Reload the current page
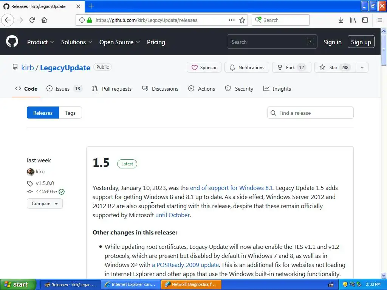The width and height of the screenshot is (387, 290). tap(33, 20)
